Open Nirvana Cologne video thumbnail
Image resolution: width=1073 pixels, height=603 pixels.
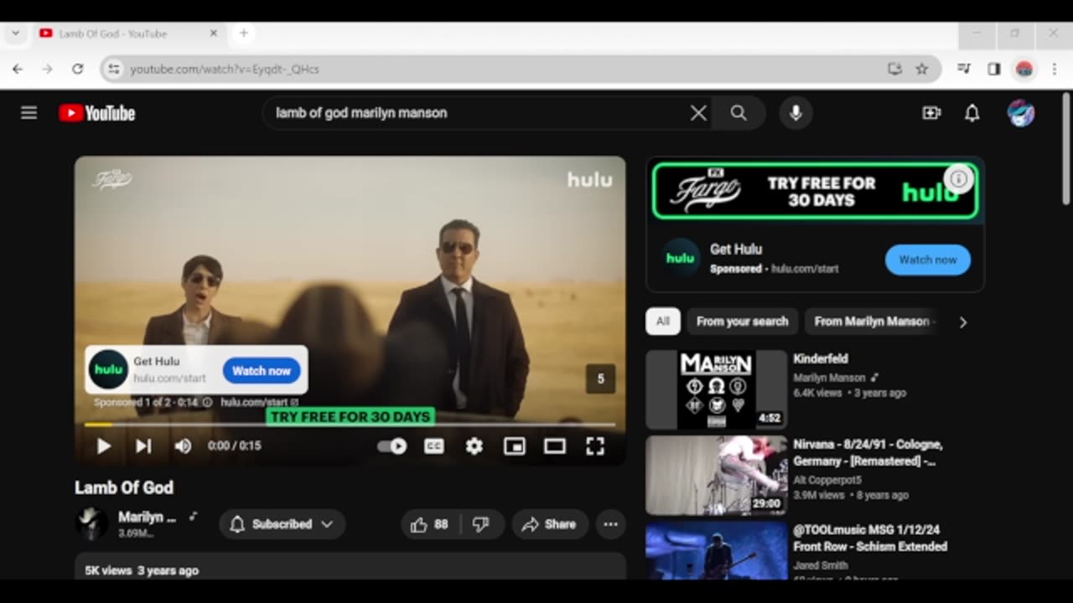point(717,475)
